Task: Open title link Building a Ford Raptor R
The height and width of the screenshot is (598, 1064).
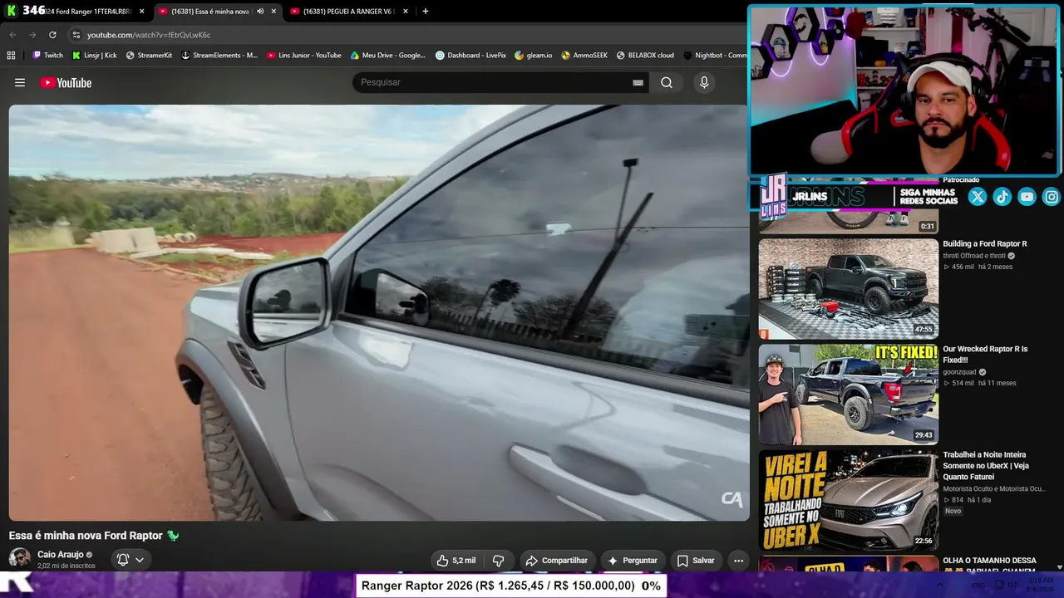Action: coord(984,243)
